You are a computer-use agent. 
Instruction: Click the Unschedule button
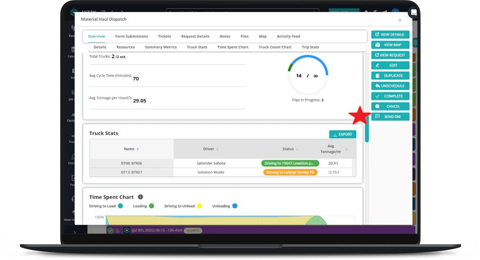[x=390, y=86]
